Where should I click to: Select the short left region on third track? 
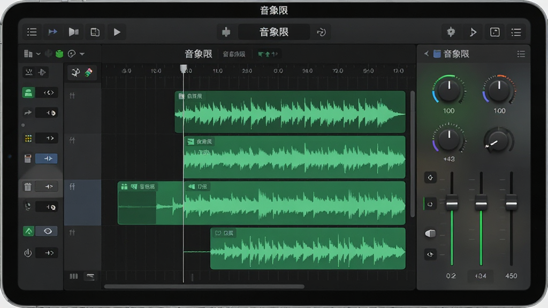point(150,203)
